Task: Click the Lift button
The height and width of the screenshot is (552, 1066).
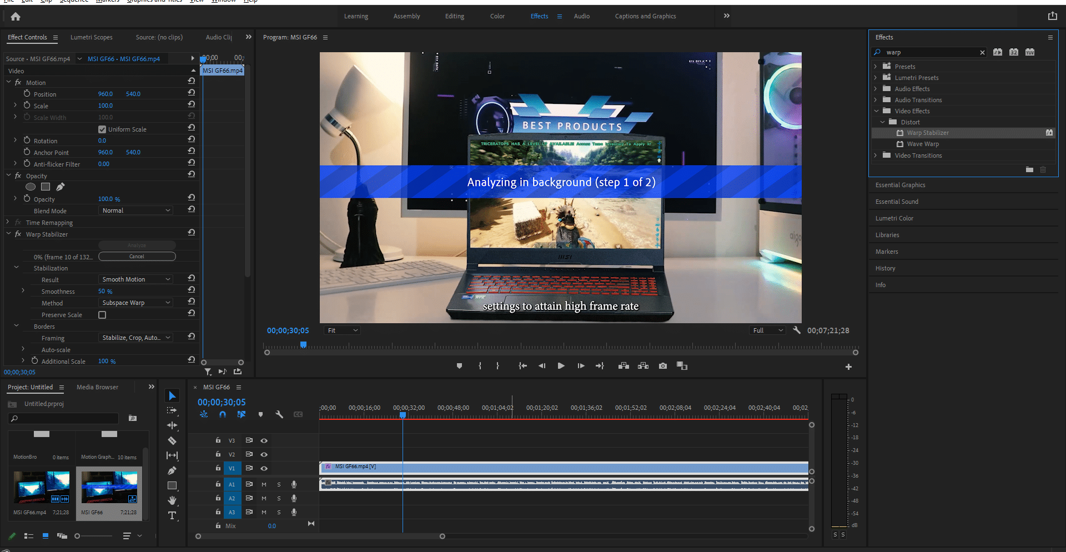Action: point(623,366)
